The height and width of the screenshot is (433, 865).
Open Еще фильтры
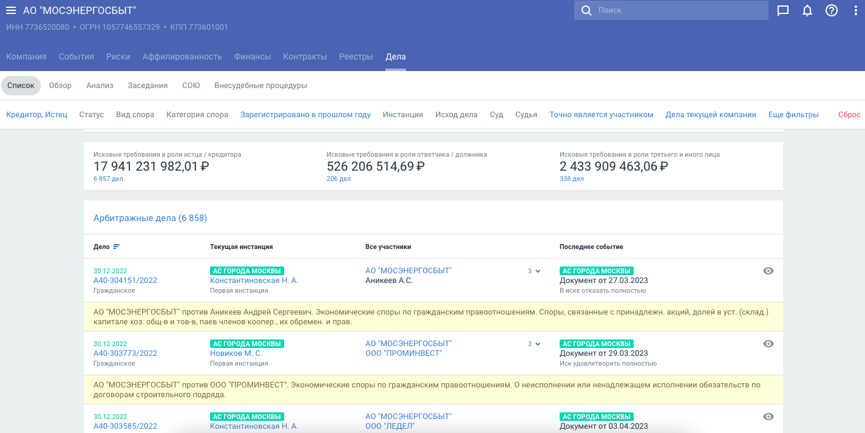click(x=793, y=114)
